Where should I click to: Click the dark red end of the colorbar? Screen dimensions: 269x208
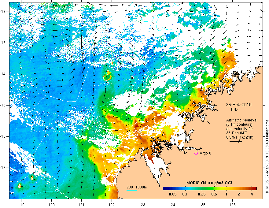(255, 189)
